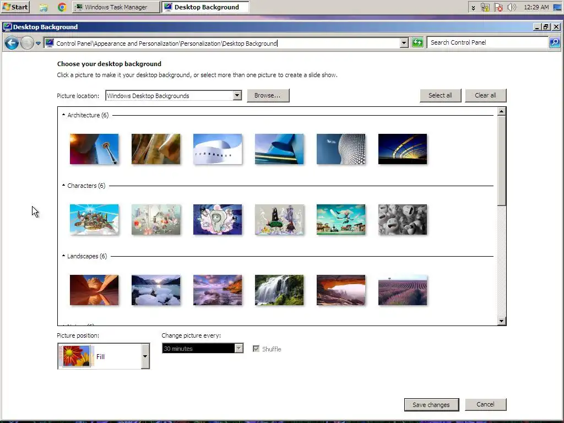Click the Cancel button

(x=486, y=404)
